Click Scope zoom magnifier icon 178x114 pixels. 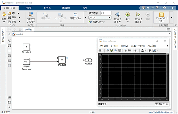click(x=135, y=50)
